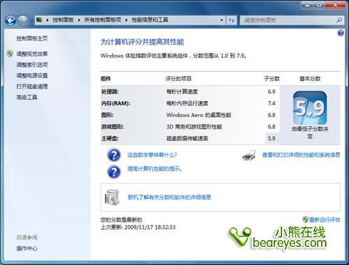349x265 pixels.
Task: Click the Forward navigation arrow button
Action: pyautogui.click(x=22, y=21)
